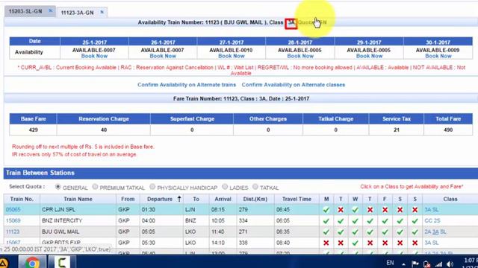
Task: Close the 11123-3A-GN tab
Action: [x=102, y=12]
